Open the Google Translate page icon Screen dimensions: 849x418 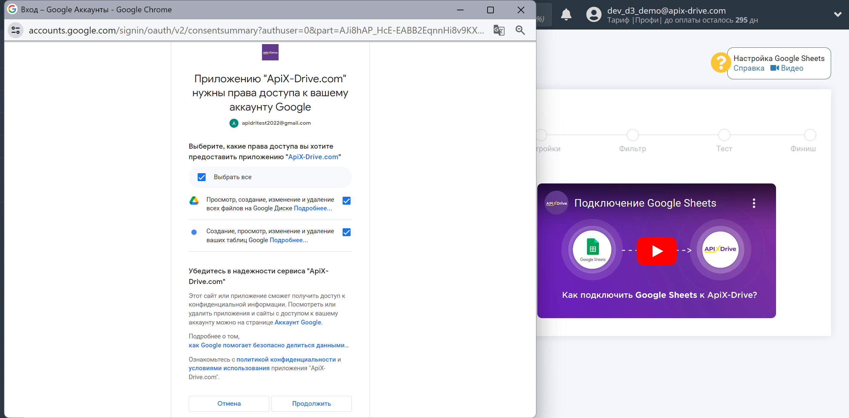499,30
